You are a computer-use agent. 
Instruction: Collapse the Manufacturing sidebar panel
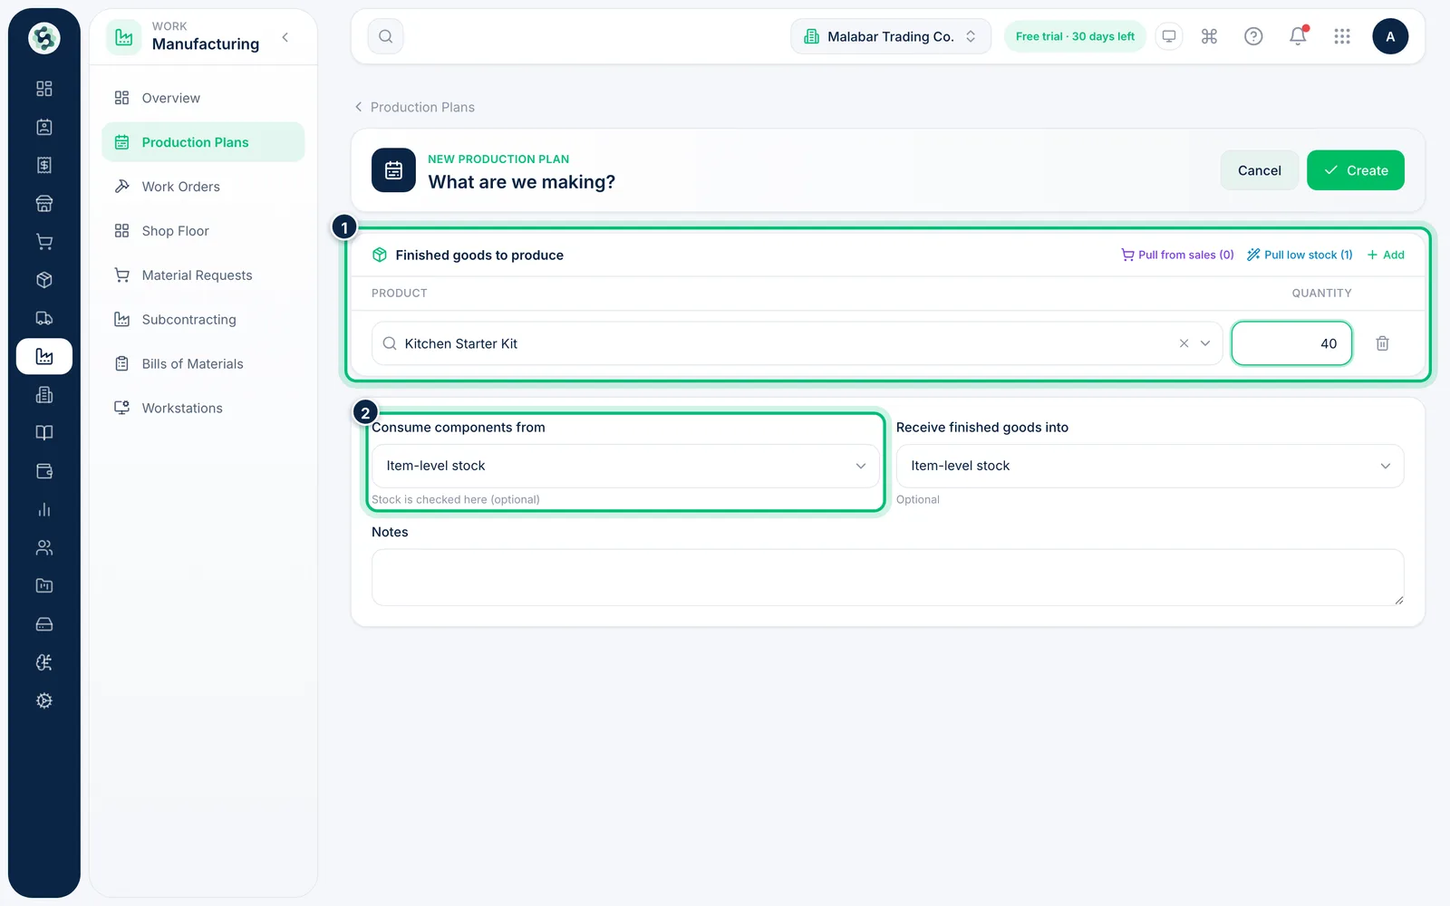pos(285,37)
